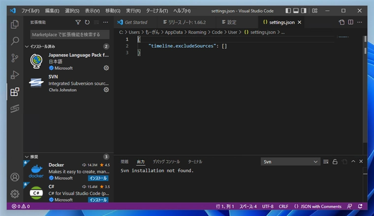The height and width of the screenshot is (216, 374).
Task: Select the SVN extension entry
Action: click(68, 83)
